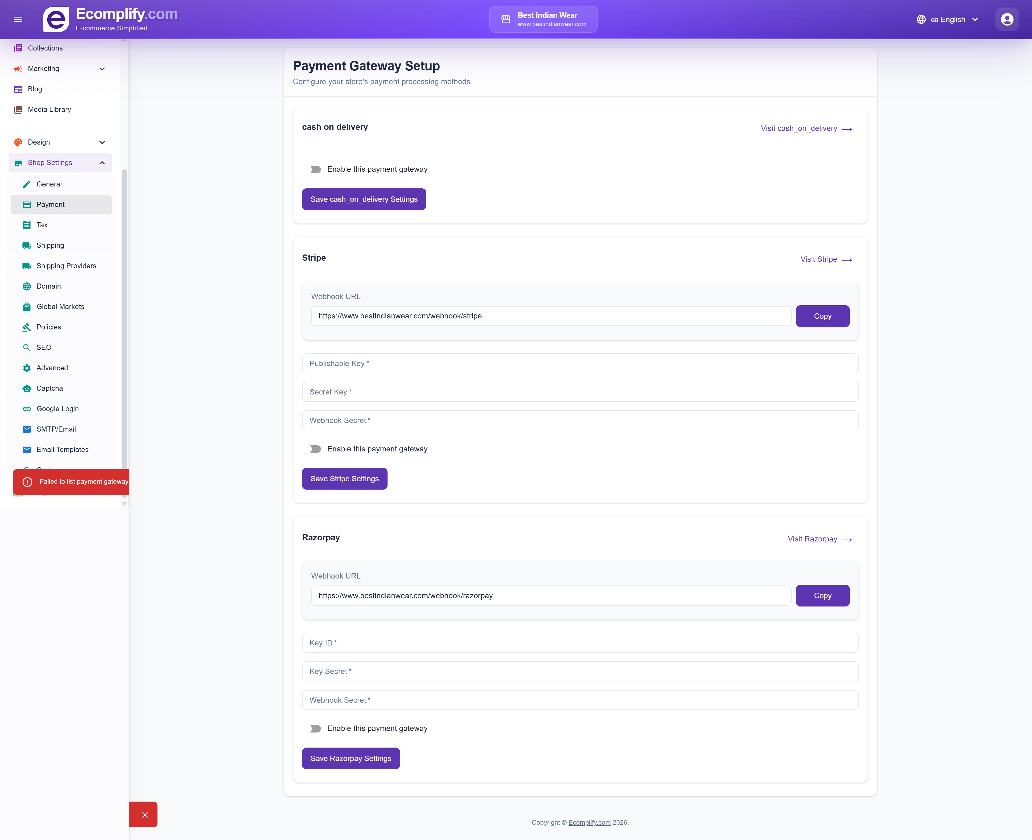
Task: Select the Shipping Providers truck icon
Action: click(27, 266)
